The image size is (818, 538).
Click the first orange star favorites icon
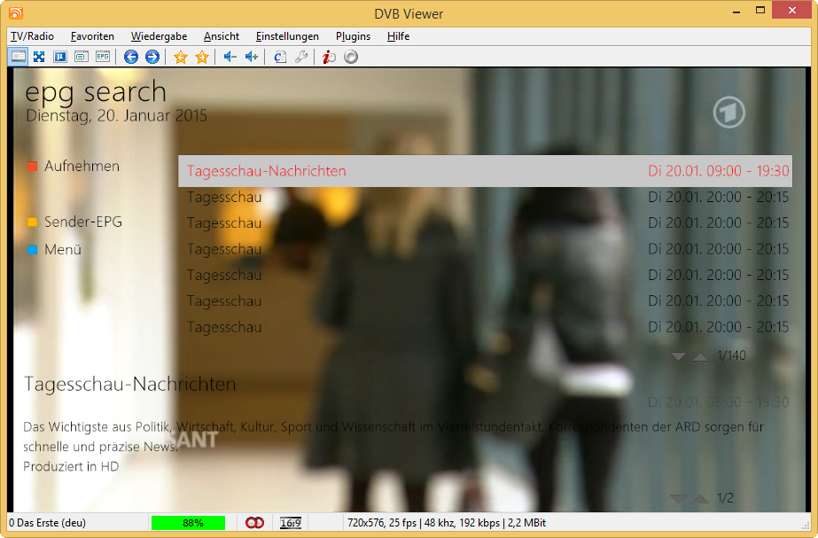click(x=181, y=57)
